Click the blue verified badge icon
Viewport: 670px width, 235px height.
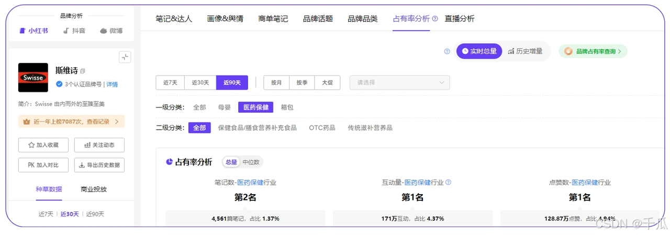coord(59,84)
